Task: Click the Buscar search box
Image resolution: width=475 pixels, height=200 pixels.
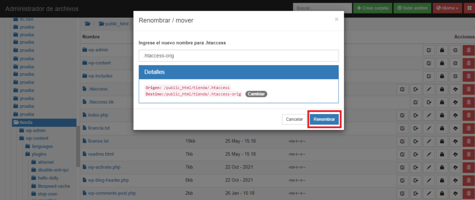Action: point(322,8)
